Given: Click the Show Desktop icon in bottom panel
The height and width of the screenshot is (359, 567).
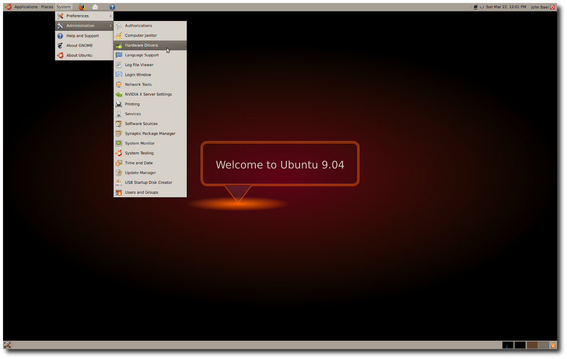Looking at the screenshot, I should point(7,345).
